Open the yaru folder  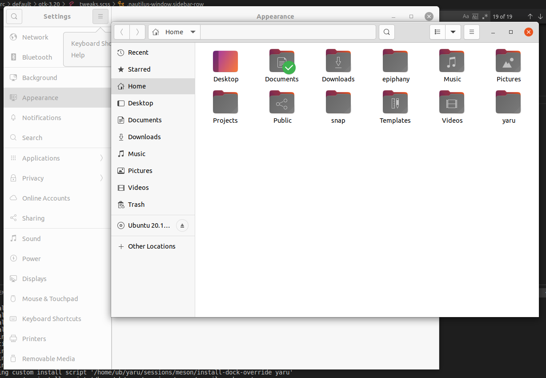pos(508,103)
